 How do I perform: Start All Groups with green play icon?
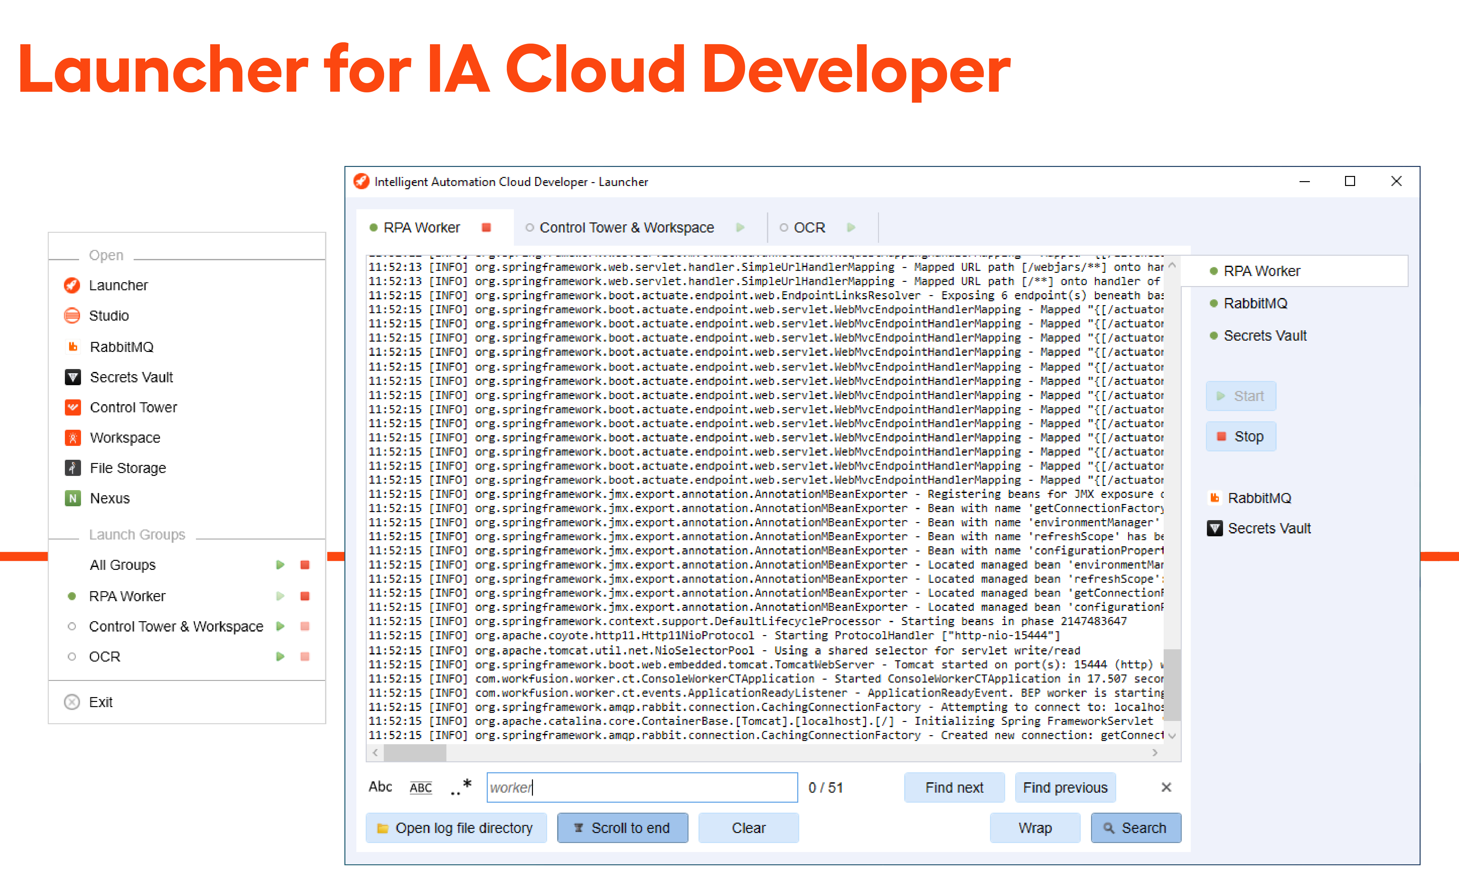280,564
